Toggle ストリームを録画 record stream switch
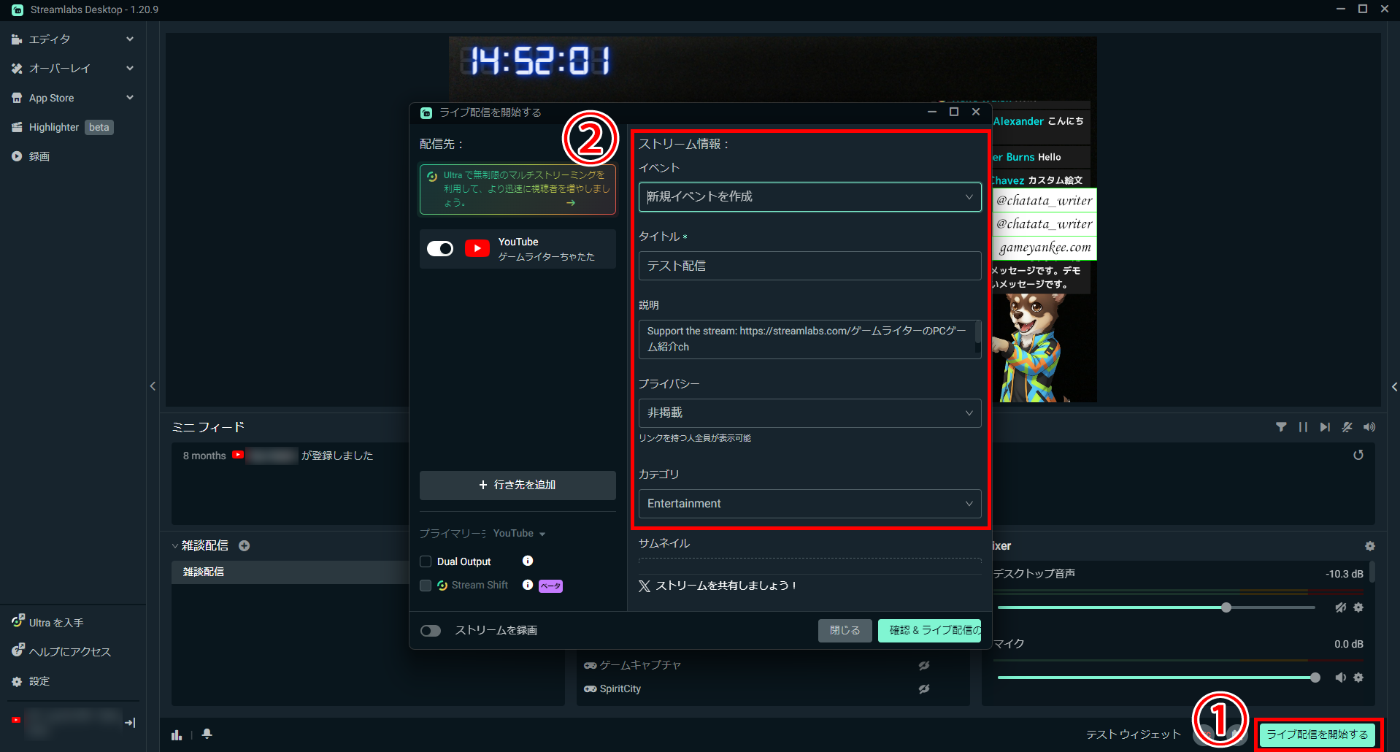The width and height of the screenshot is (1400, 752). point(431,631)
